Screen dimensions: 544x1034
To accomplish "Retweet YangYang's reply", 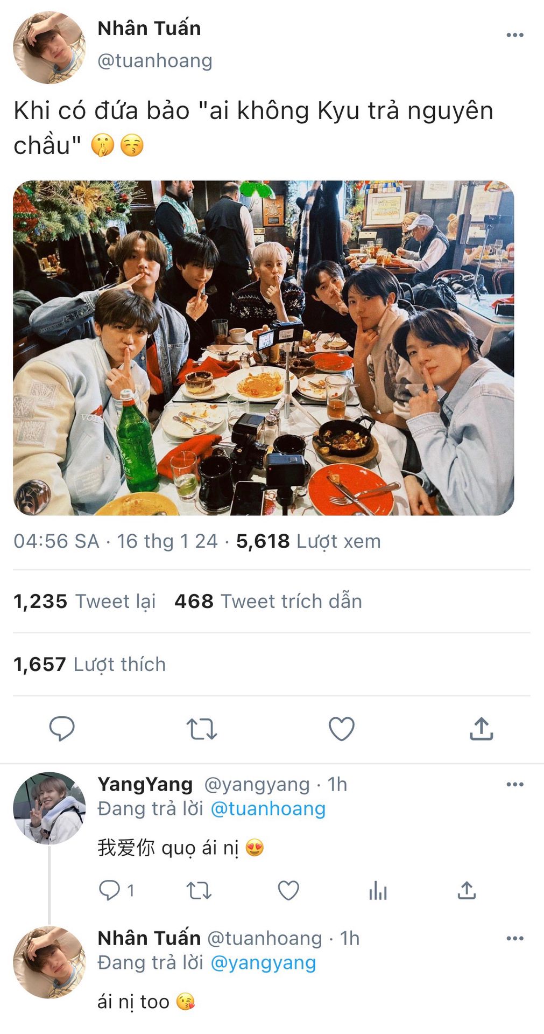I will click(x=199, y=890).
